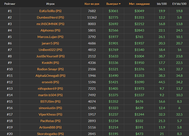Open player EsKoTeiRo (PS) profile
Image resolution: width=189 pixels, height=136 pixels.
click(50, 11)
